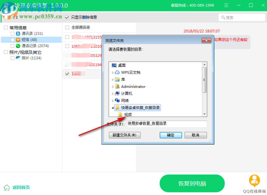The width and height of the screenshot is (267, 195).
Task: Click the home icon next to 返回首页
Action: (x=7, y=187)
